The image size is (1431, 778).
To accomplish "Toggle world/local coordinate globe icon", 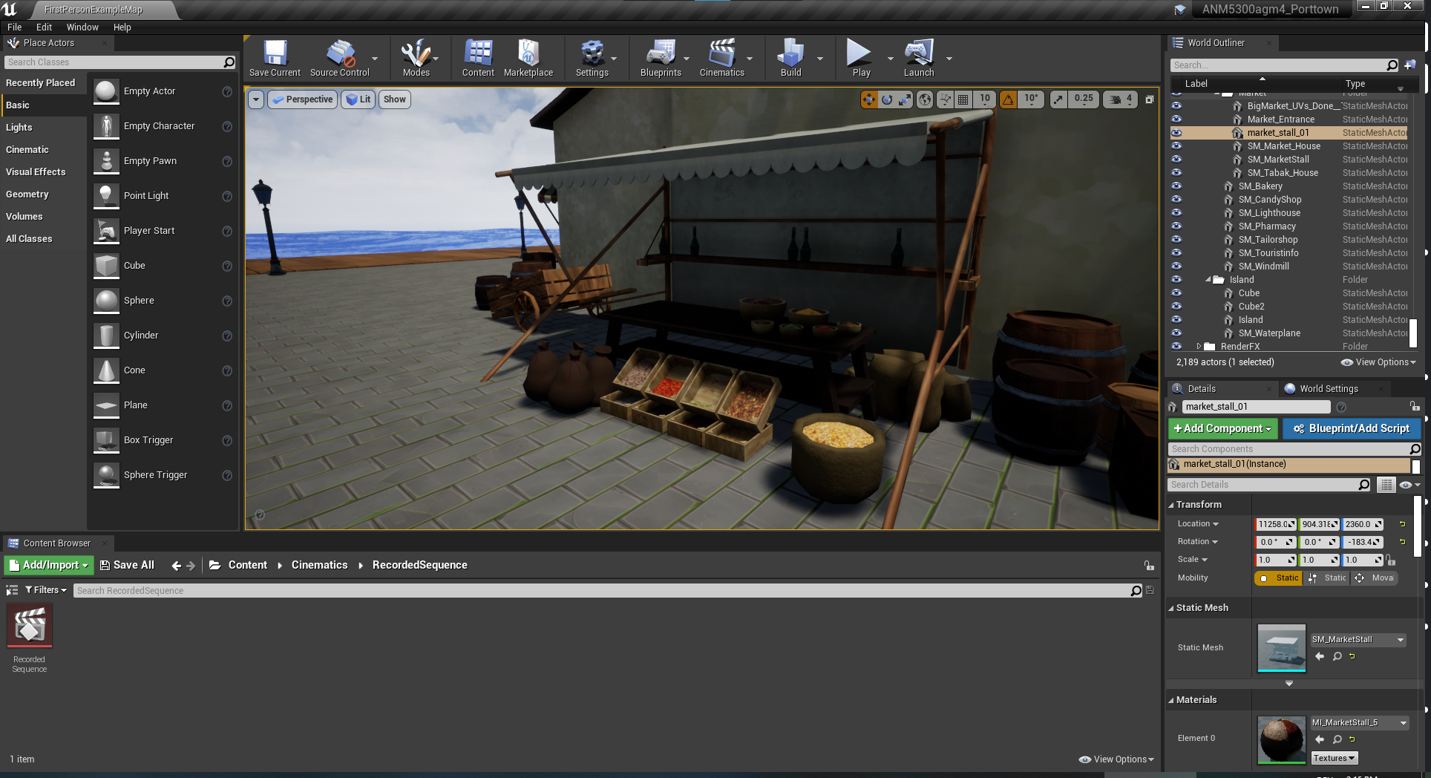I will [925, 99].
